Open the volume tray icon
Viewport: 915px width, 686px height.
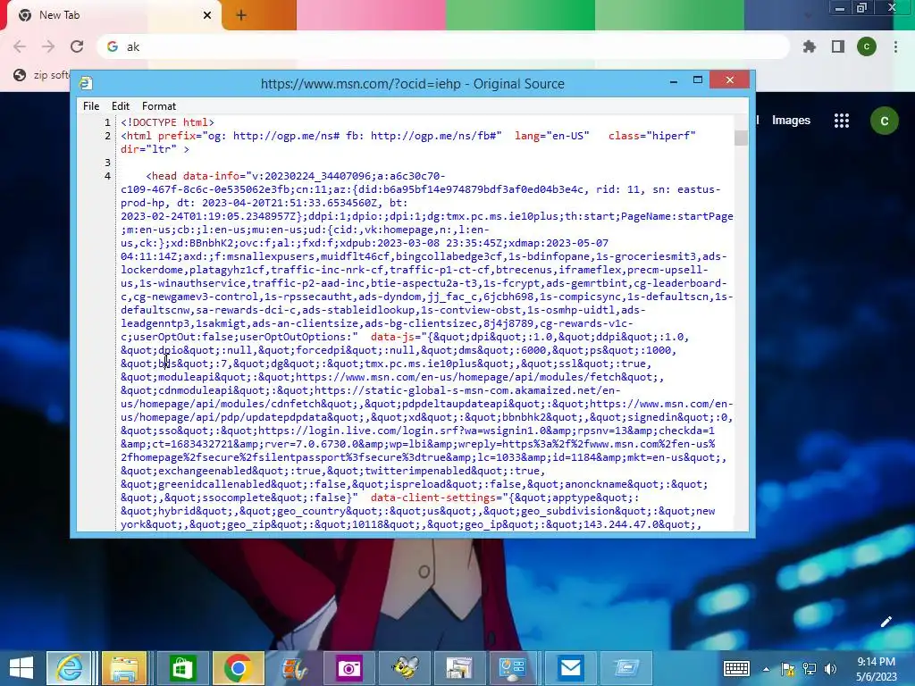830,669
